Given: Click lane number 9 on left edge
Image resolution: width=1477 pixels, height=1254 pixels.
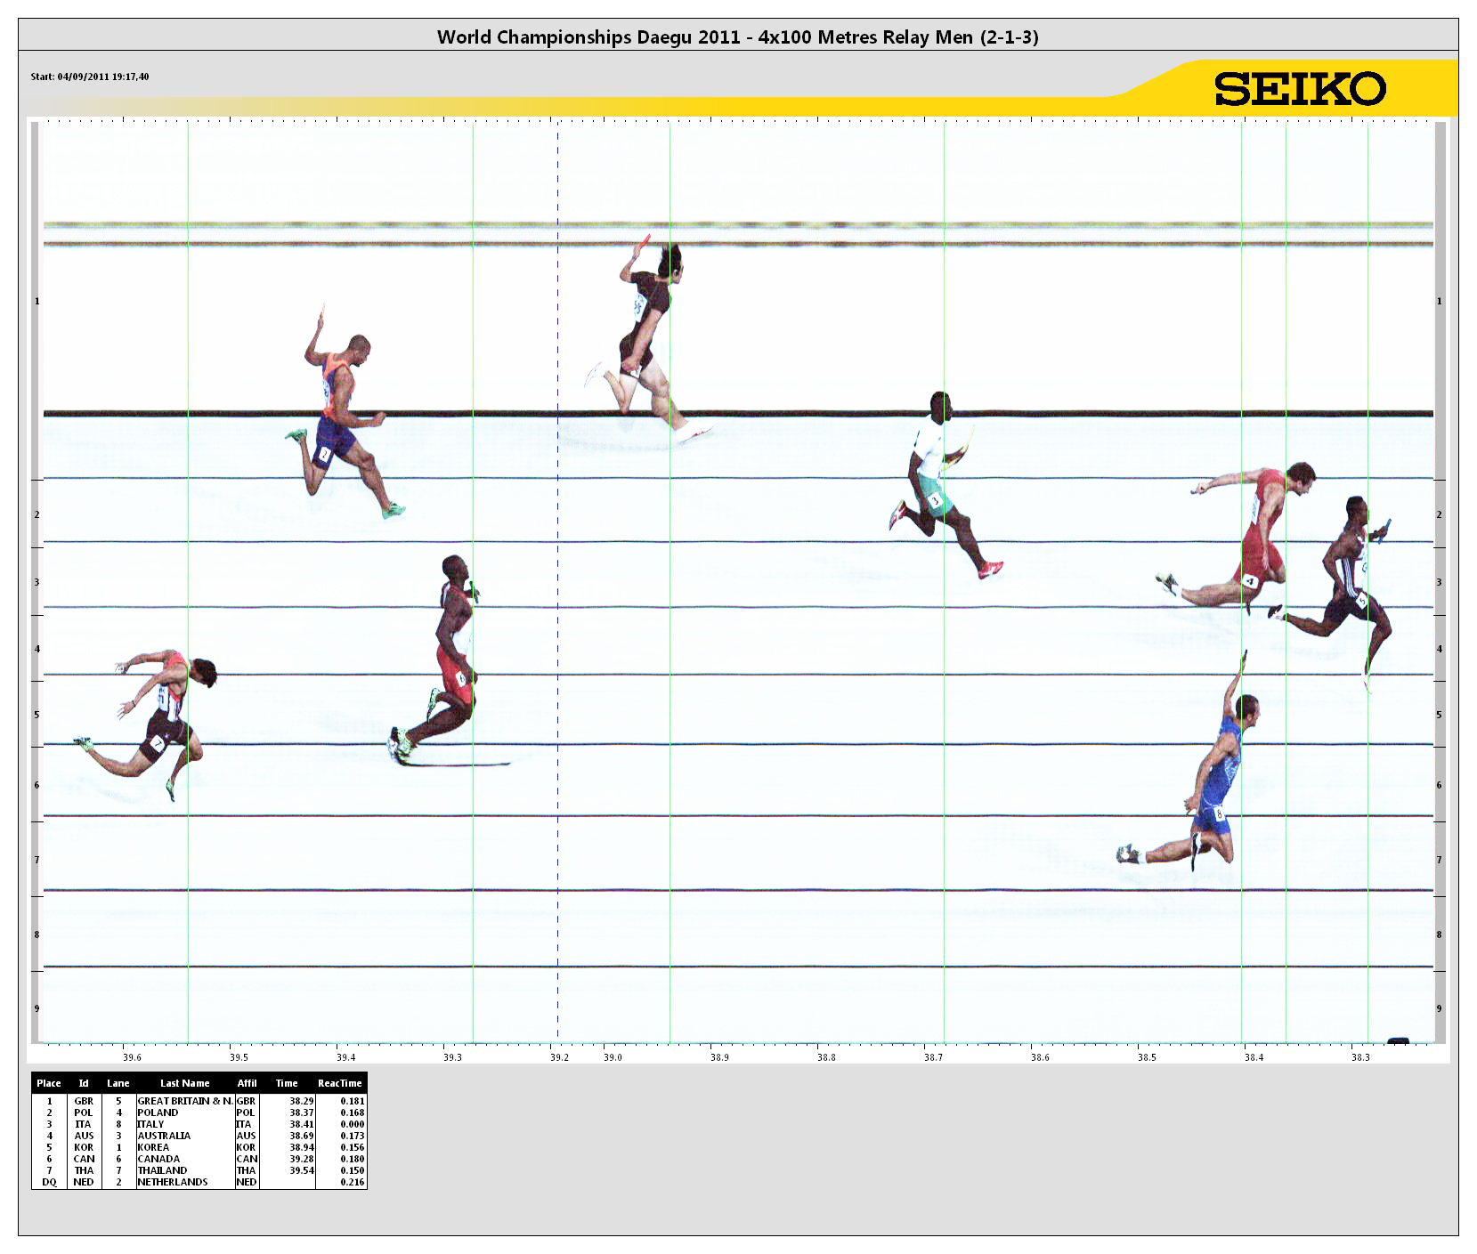Looking at the screenshot, I should click(x=37, y=1008).
